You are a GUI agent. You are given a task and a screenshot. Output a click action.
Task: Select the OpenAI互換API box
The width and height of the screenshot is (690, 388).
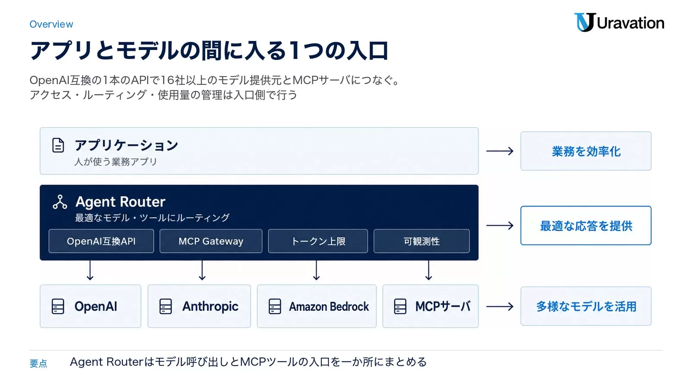pyautogui.click(x=101, y=241)
